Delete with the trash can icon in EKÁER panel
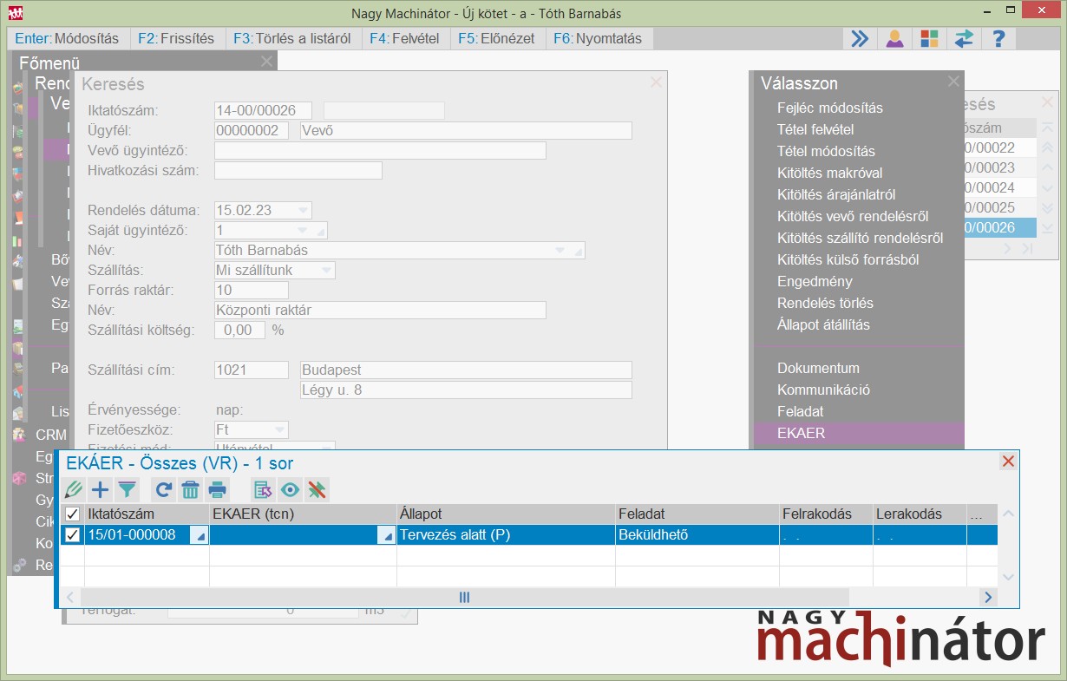Image resolution: width=1067 pixels, height=681 pixels. click(190, 489)
